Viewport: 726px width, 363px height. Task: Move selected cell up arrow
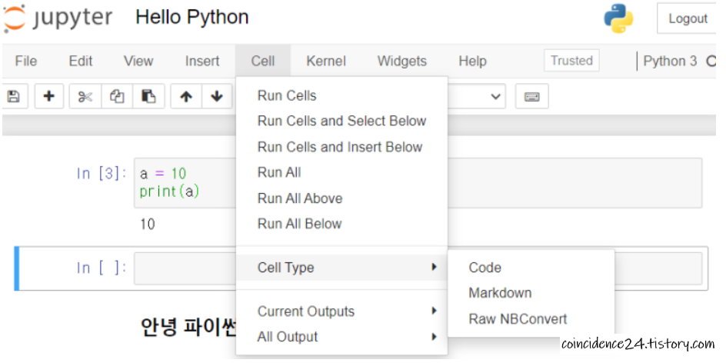point(186,96)
